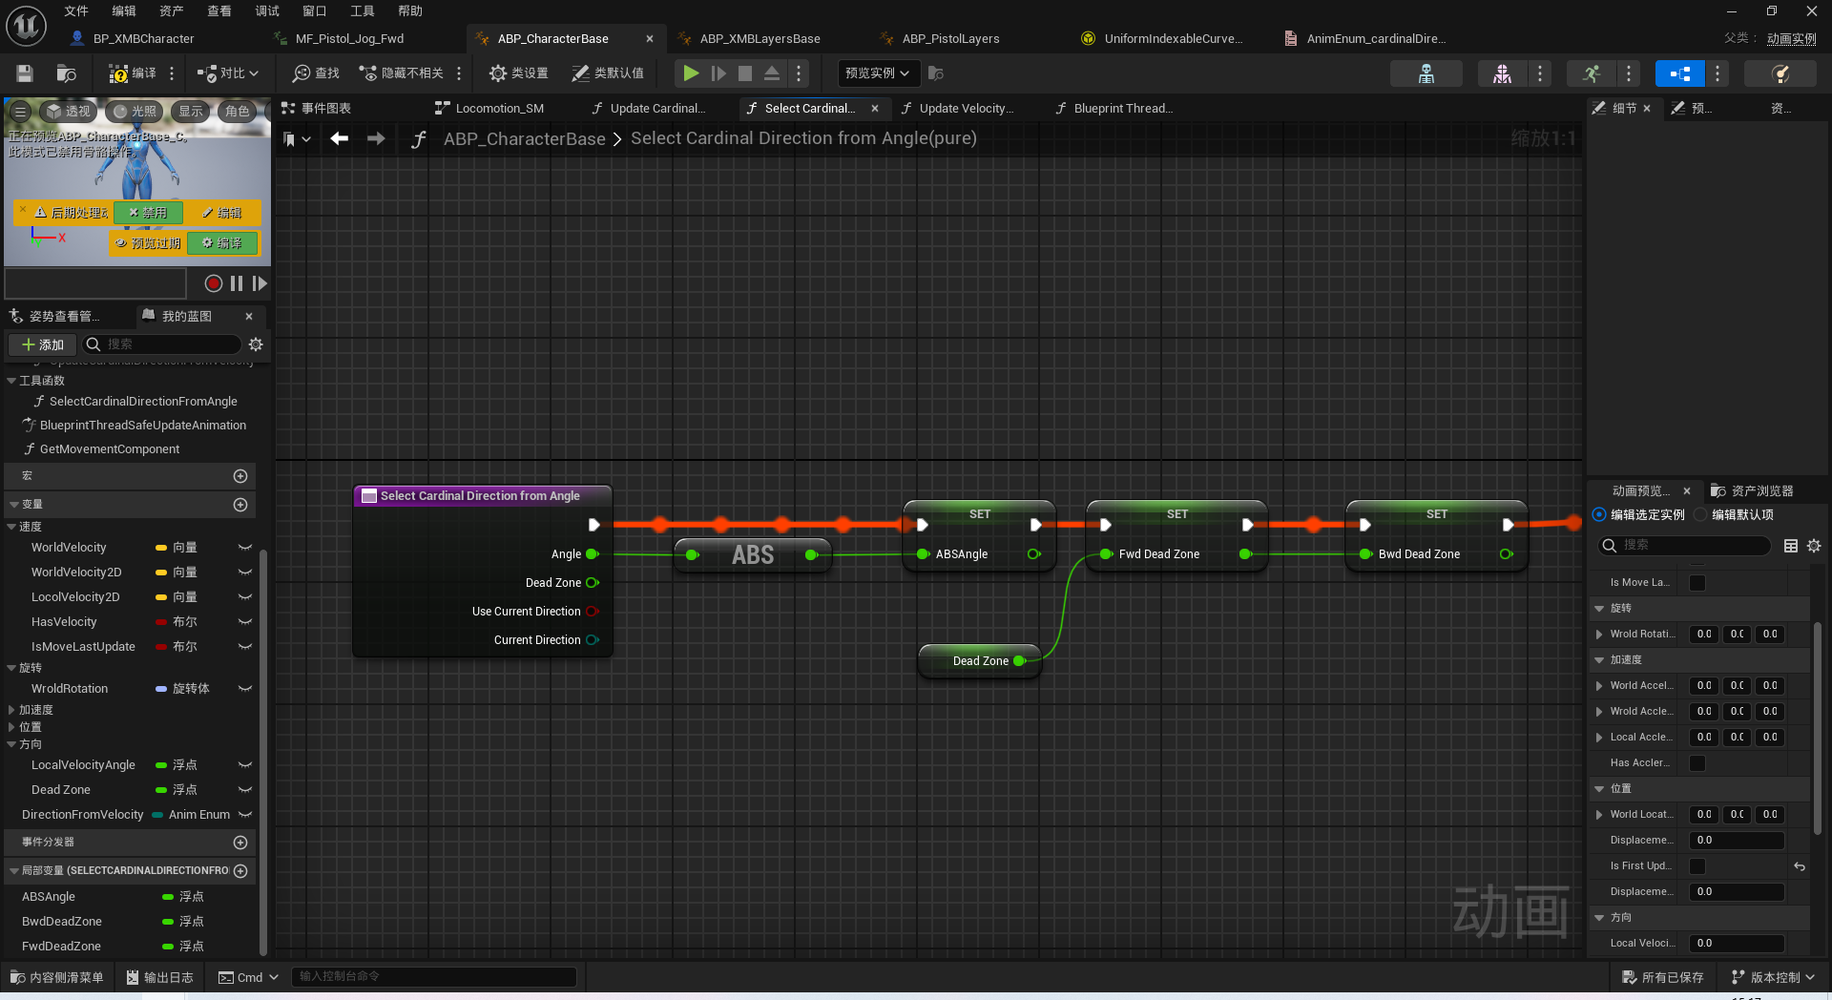Add a new event dispatcher

pyautogui.click(x=240, y=843)
